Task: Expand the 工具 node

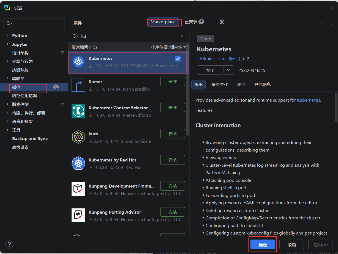Action: point(7,130)
